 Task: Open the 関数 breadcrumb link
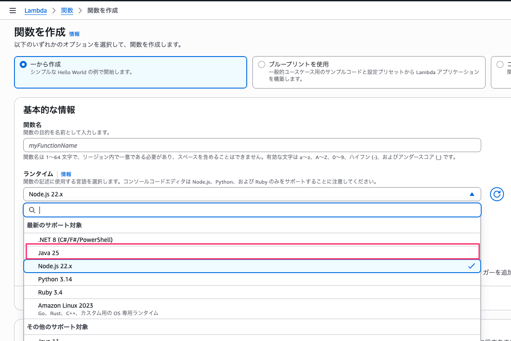tap(67, 10)
